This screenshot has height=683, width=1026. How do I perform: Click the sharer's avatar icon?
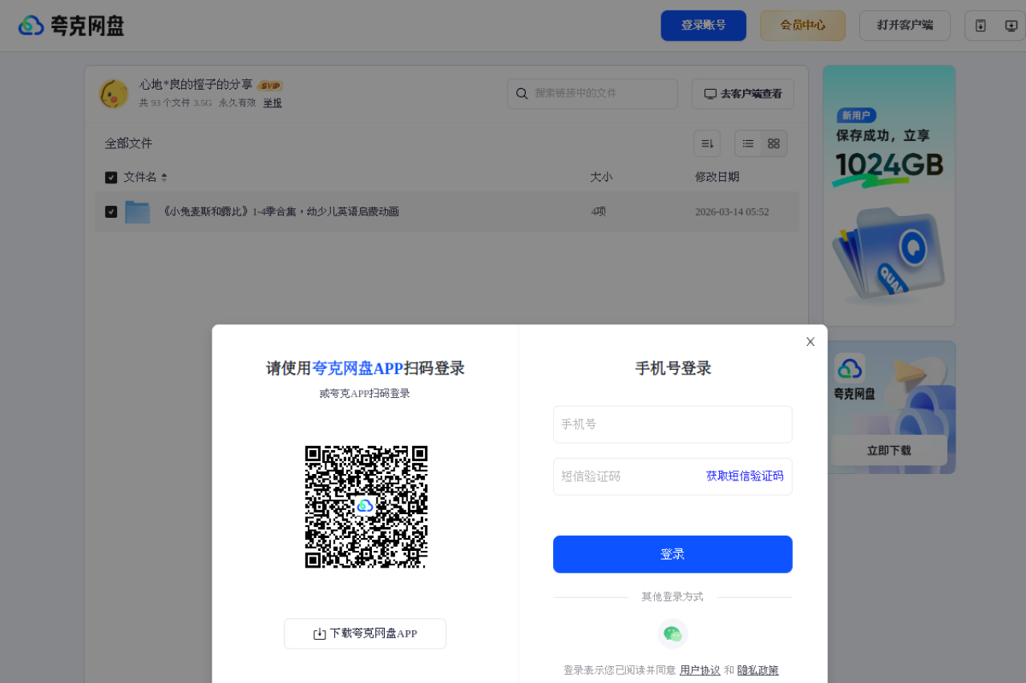(x=114, y=93)
